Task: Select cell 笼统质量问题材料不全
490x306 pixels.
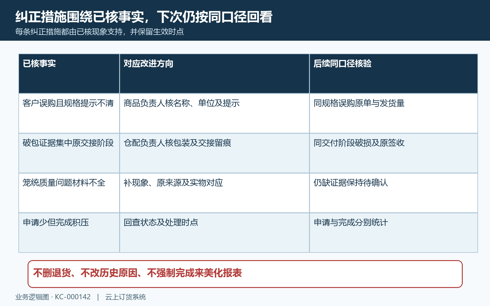Action: (69, 193)
